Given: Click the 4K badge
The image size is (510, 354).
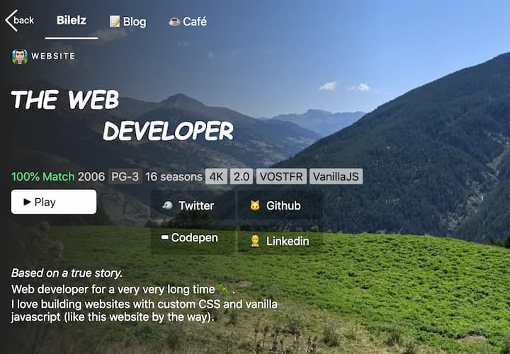Looking at the screenshot, I should tap(216, 177).
